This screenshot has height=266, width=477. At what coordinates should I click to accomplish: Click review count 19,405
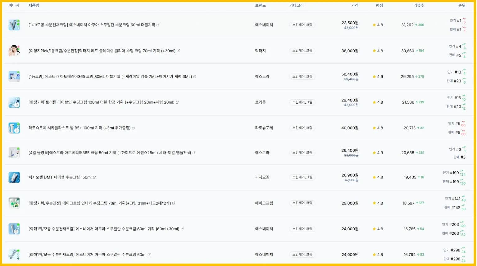pyautogui.click(x=410, y=177)
